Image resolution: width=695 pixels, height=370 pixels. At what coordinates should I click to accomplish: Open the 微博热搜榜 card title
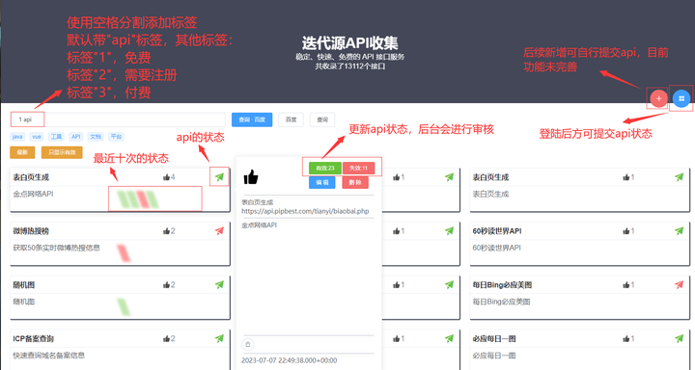[x=31, y=231]
